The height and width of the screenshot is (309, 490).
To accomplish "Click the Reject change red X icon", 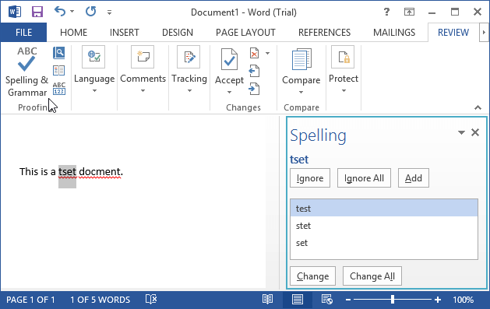I will 255,53.
